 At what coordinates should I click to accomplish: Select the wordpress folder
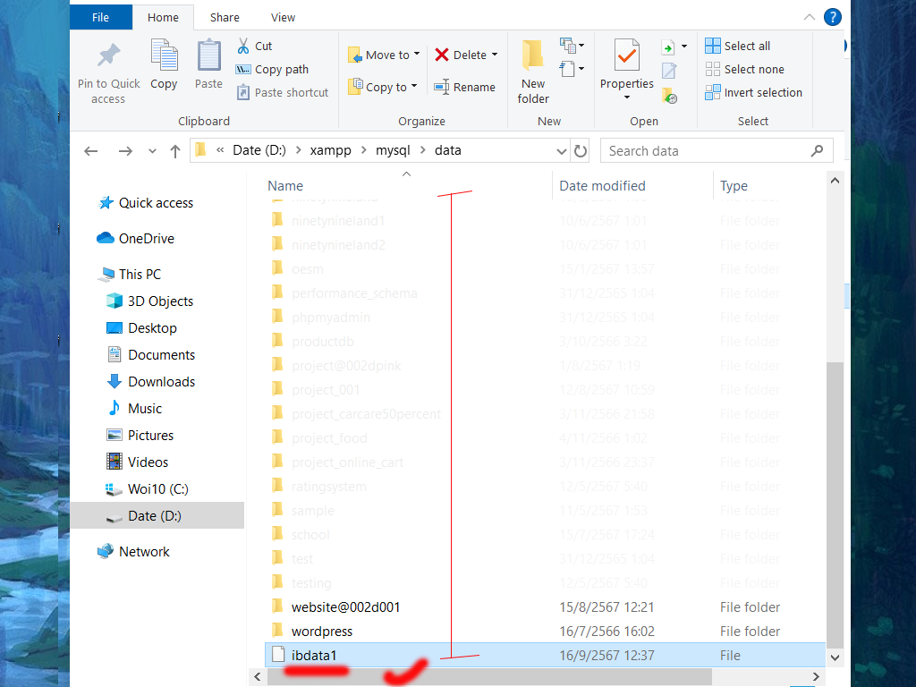pos(322,632)
